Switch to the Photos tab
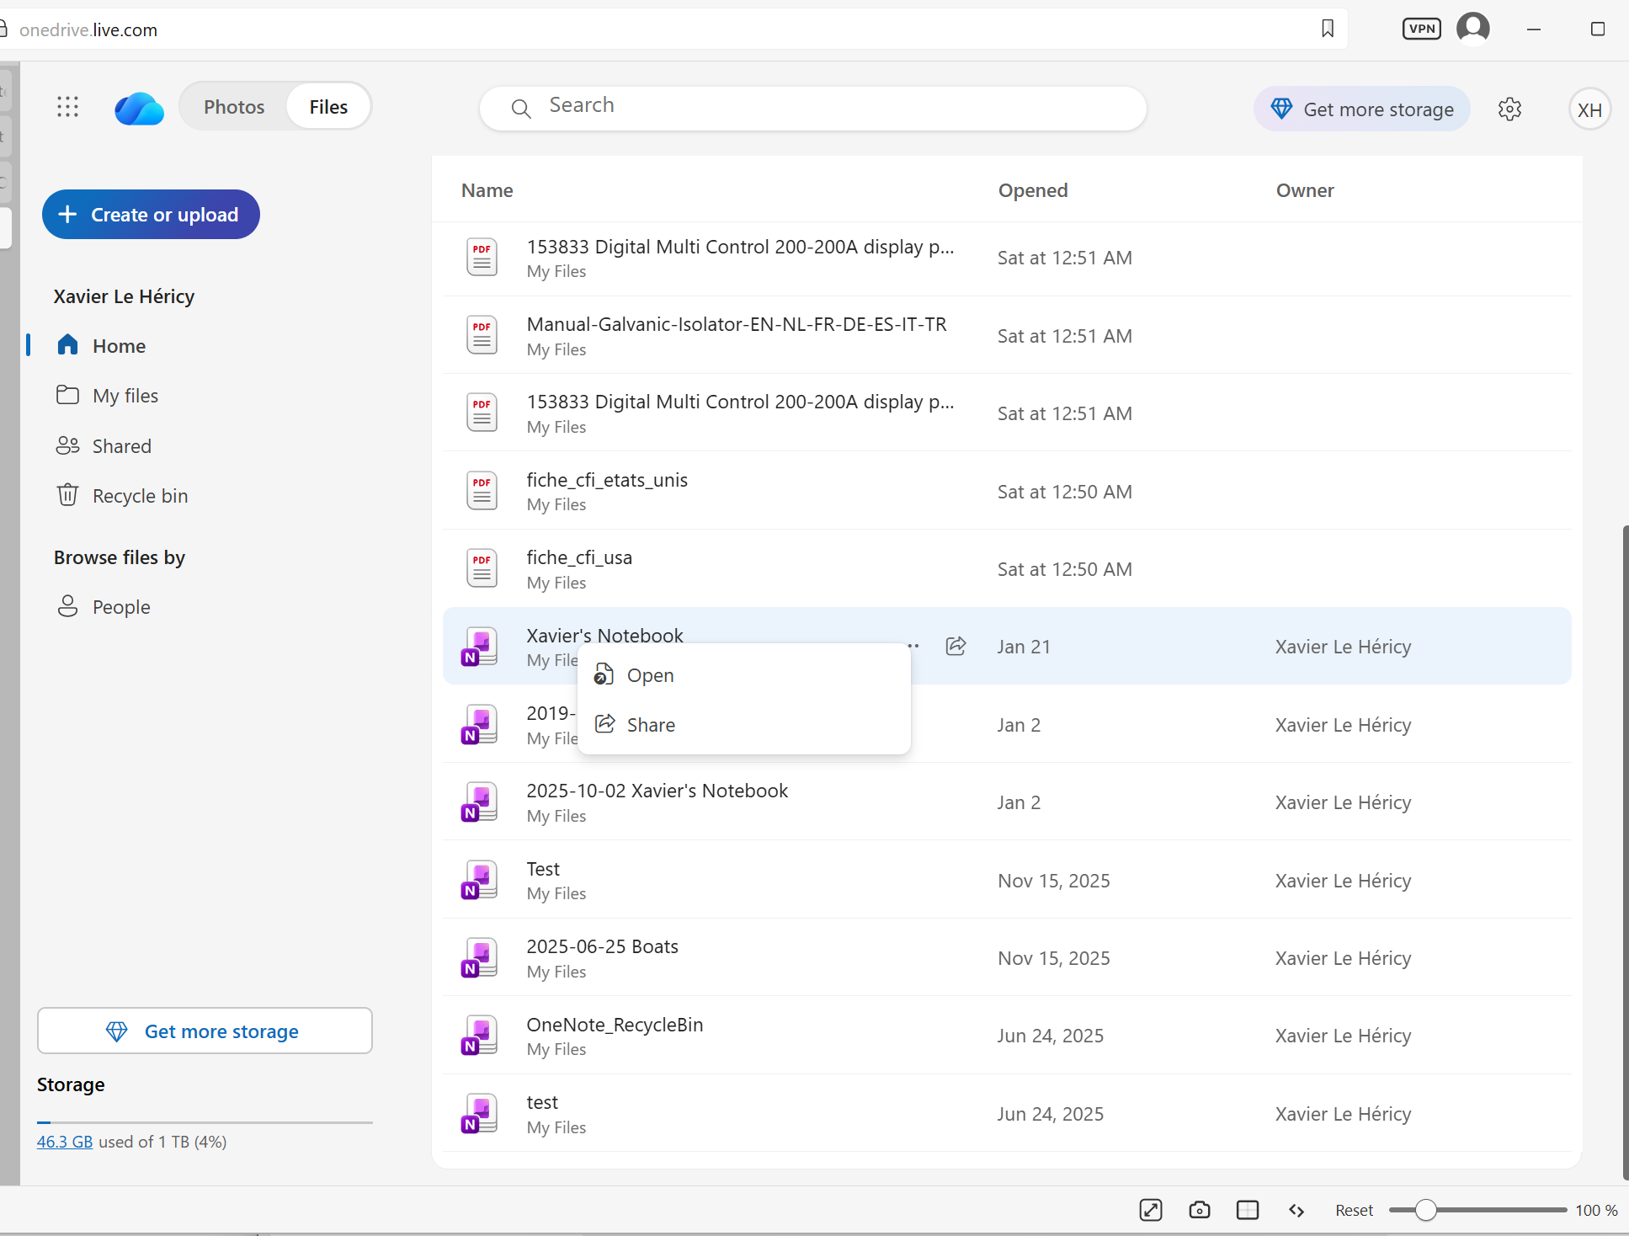Screen dimensions: 1629x1236 point(234,107)
